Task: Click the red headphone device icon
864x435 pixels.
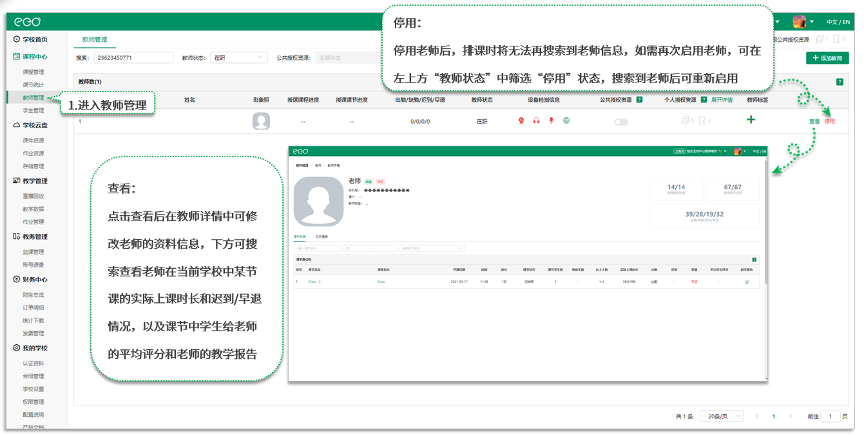Action: (536, 121)
